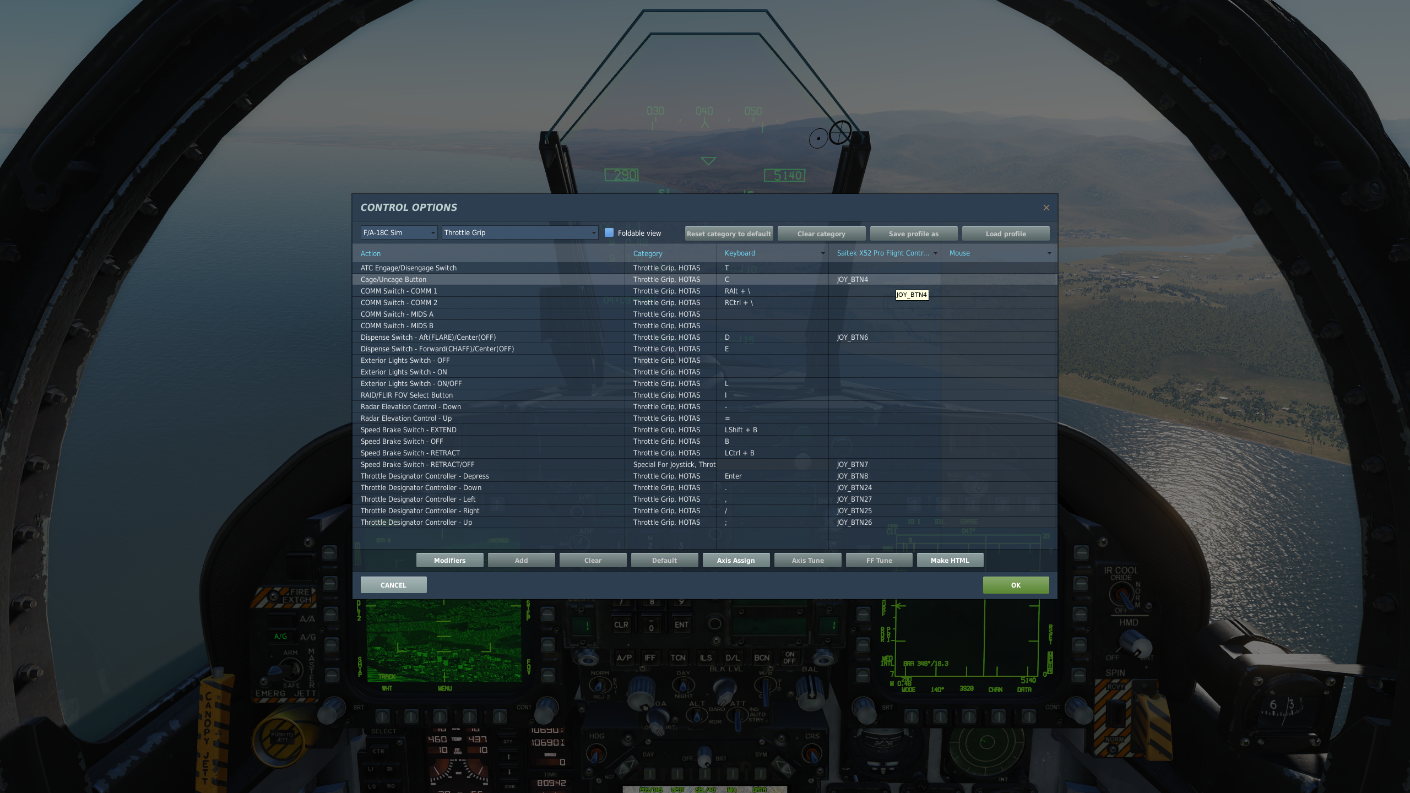Open the Modifiers panel
Screen dimensions: 1410x793
(x=449, y=560)
